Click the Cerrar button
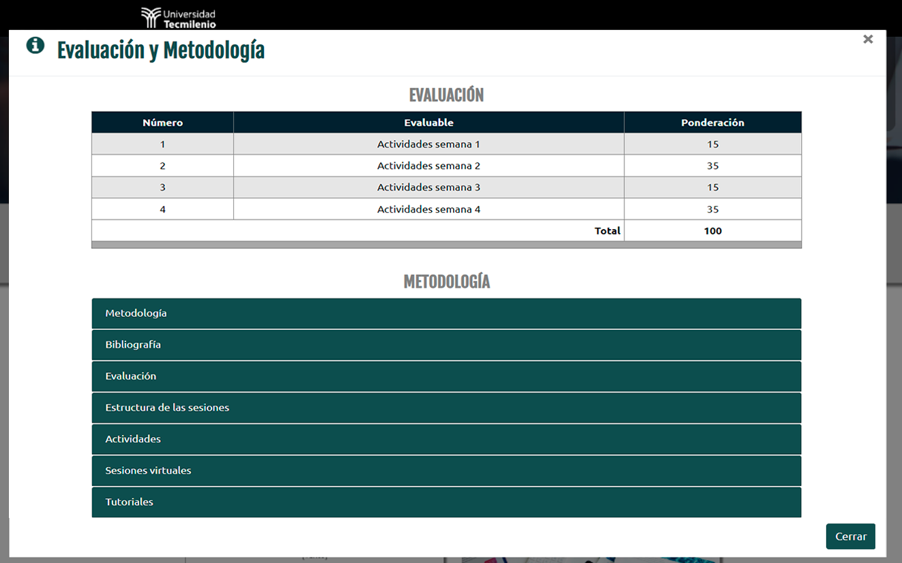 pyautogui.click(x=851, y=536)
